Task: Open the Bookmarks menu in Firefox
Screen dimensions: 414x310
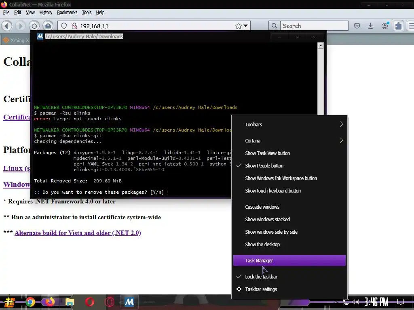Action: pos(67,13)
